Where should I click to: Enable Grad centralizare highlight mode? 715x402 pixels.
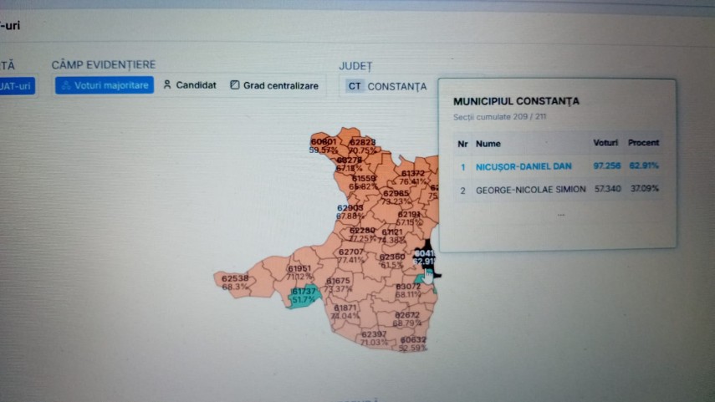point(274,86)
